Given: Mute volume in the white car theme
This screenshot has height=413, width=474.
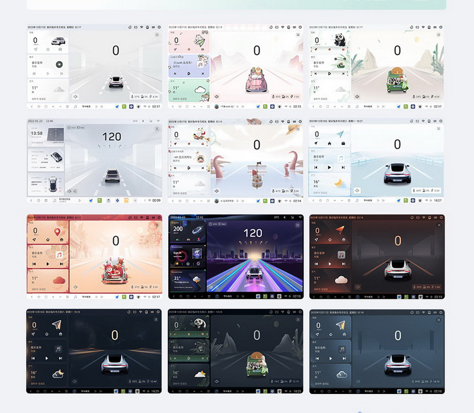Looking at the screenshot, I should pyautogui.click(x=75, y=96).
